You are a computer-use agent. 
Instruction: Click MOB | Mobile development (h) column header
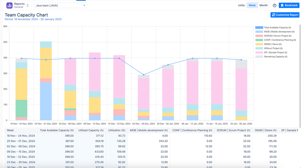coord(149,130)
